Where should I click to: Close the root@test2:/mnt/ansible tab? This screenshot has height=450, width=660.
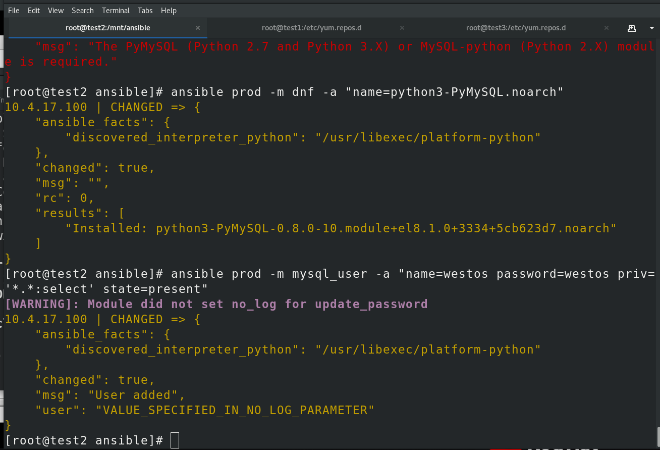pyautogui.click(x=198, y=28)
